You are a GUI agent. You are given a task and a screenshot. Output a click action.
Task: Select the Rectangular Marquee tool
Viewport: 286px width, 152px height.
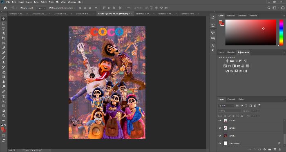3,24
